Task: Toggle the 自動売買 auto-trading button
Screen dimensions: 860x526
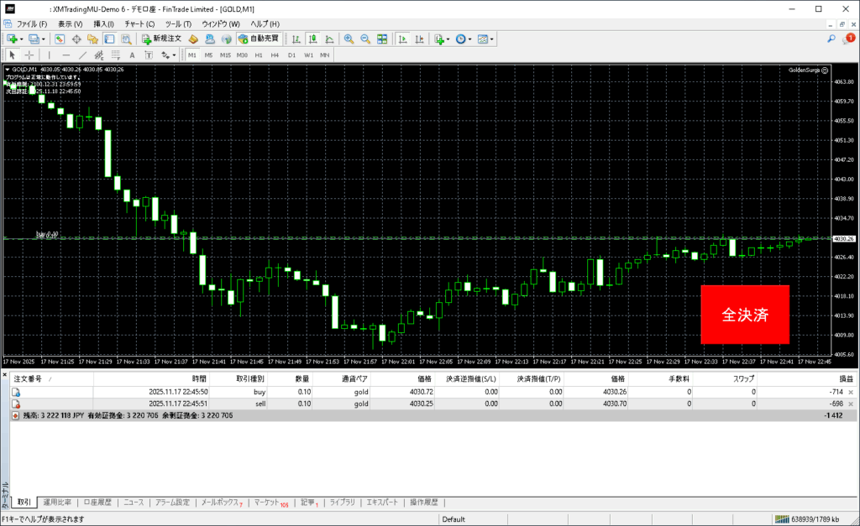Action: point(260,39)
